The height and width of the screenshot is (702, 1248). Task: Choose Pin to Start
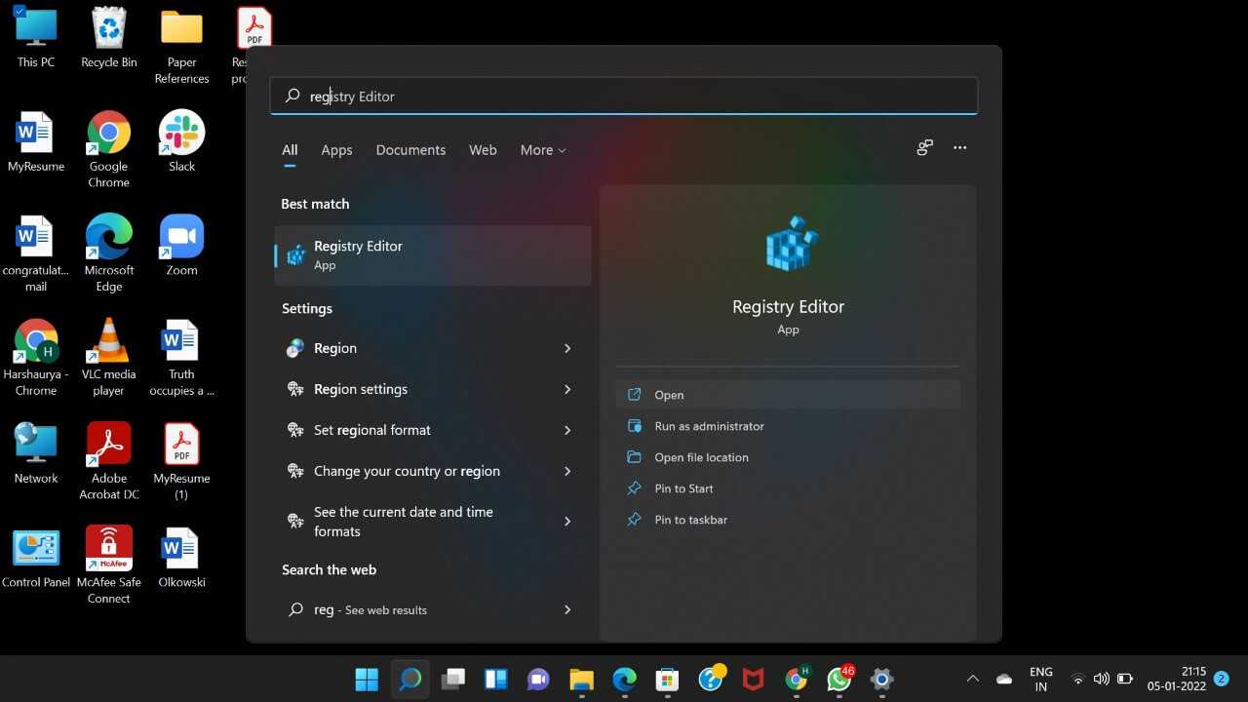788,488
